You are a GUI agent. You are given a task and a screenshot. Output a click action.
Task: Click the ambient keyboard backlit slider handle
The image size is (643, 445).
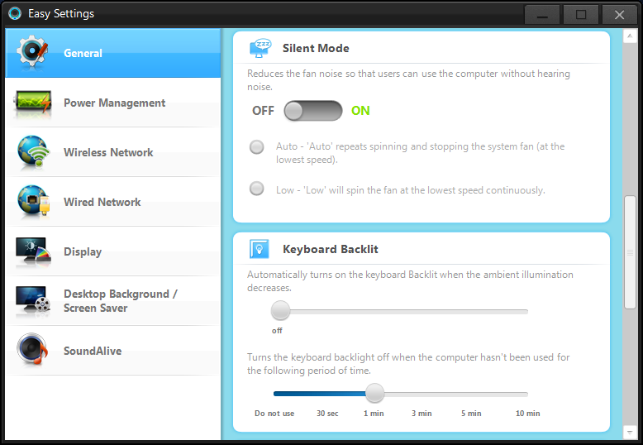tap(281, 311)
